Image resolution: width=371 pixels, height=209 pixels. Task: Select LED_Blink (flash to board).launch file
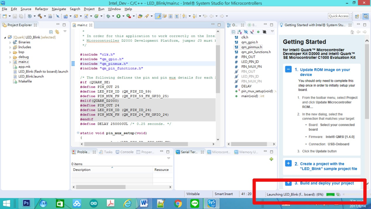(43, 72)
